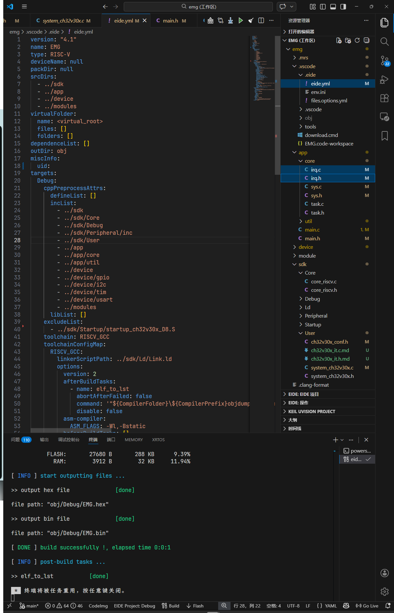The height and width of the screenshot is (613, 394).
Task: Click the green run triangle icon
Action: click(x=241, y=21)
